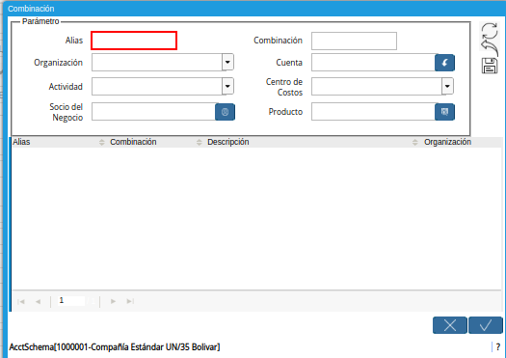Click the sort arrows beside Alias column
The width and height of the screenshot is (506, 358).
pyautogui.click(x=101, y=142)
